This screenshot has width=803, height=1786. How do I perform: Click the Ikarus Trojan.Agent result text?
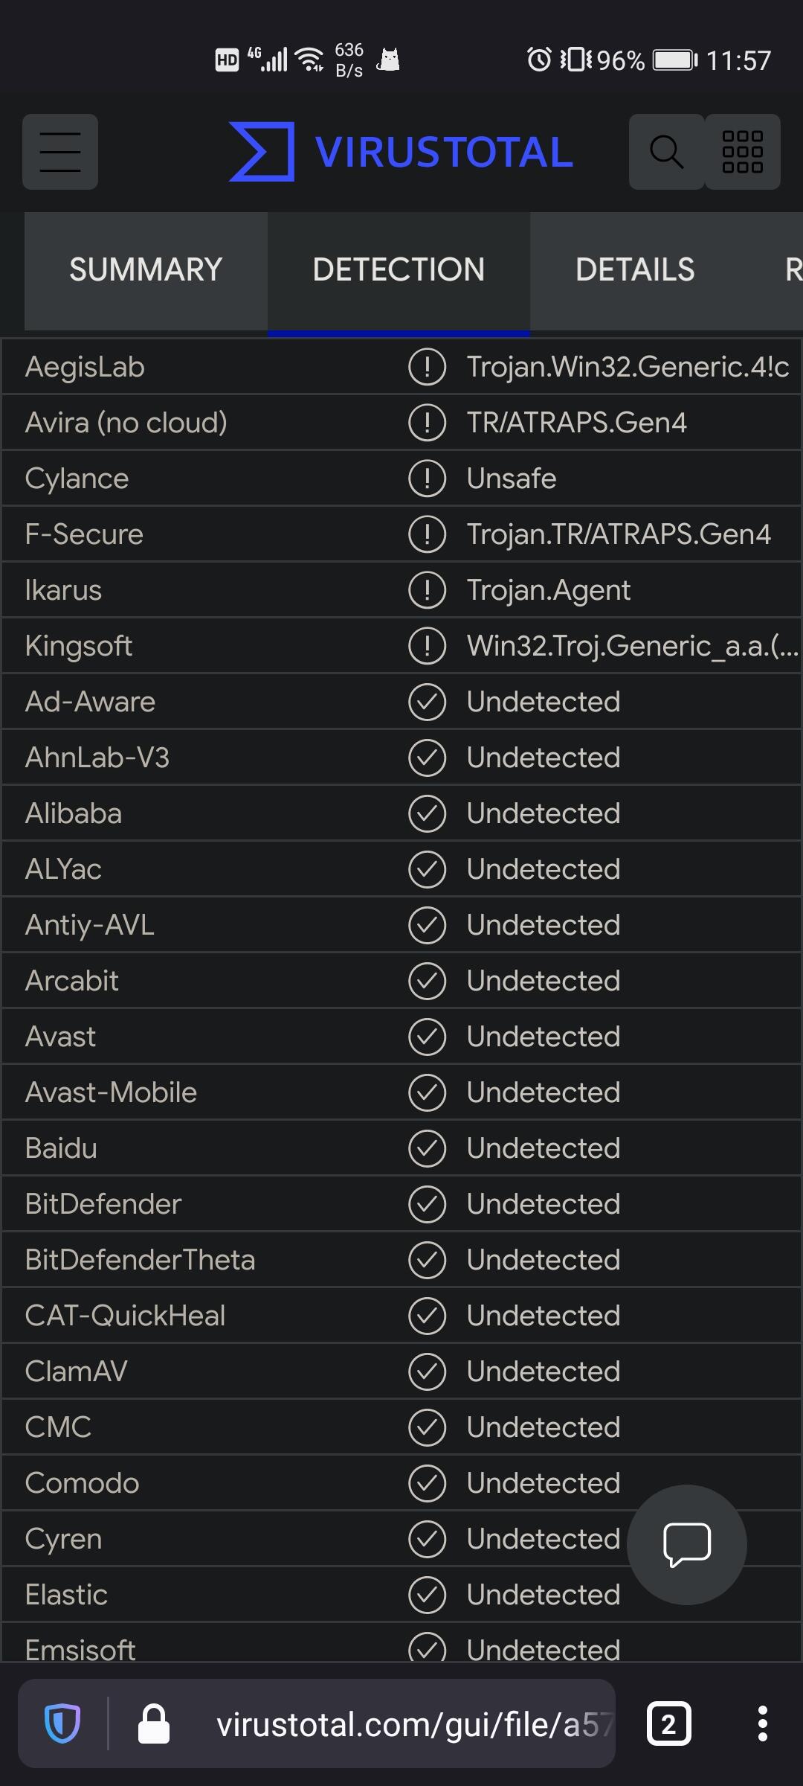pos(548,590)
